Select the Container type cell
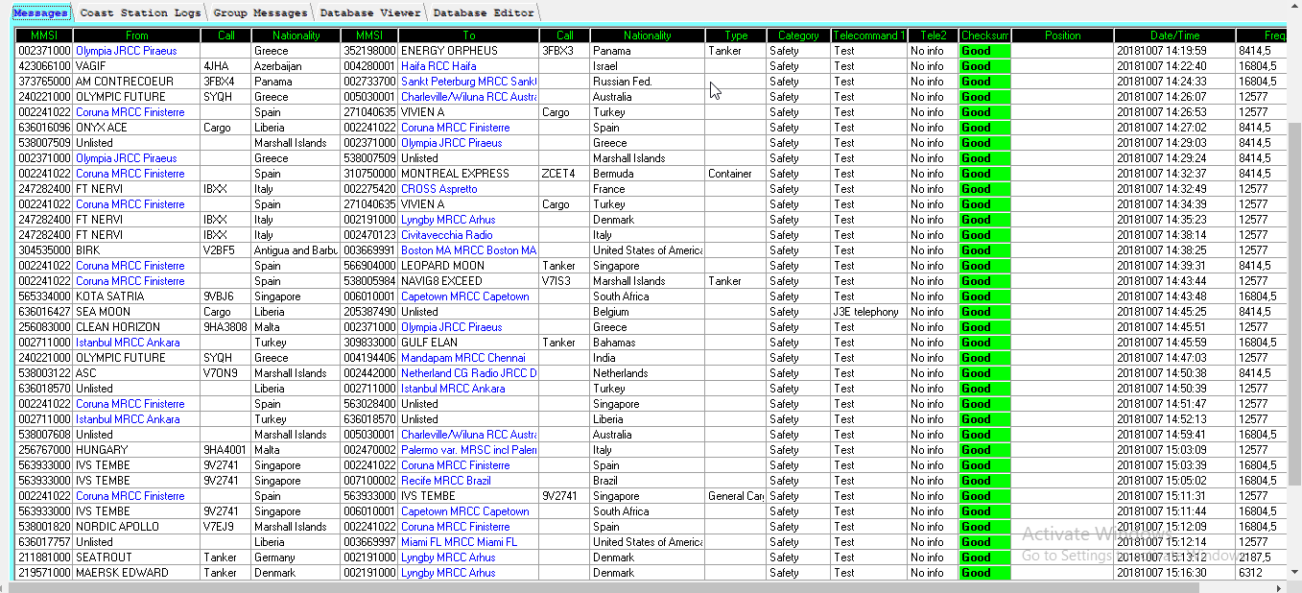1302x593 pixels. click(736, 174)
